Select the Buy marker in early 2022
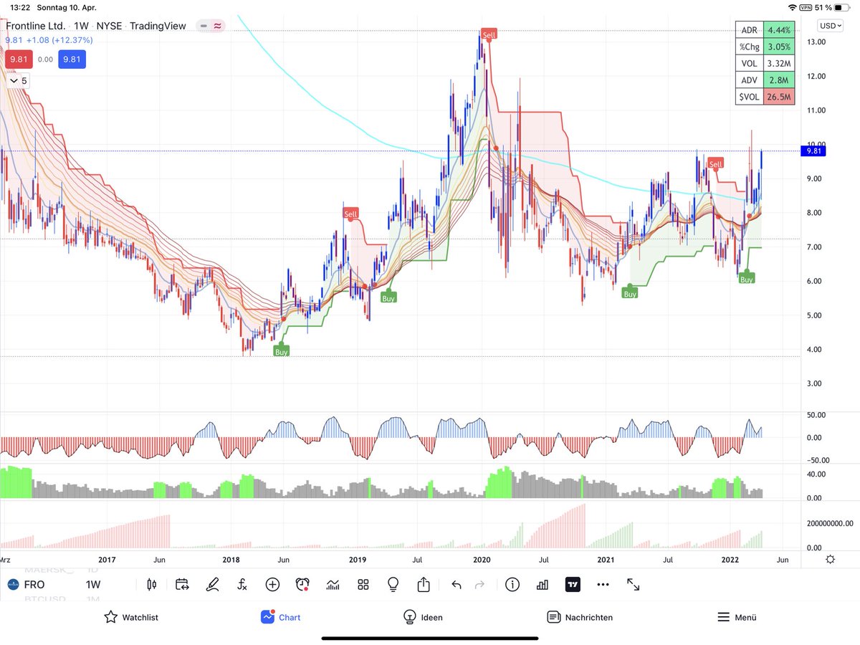 pyautogui.click(x=747, y=279)
